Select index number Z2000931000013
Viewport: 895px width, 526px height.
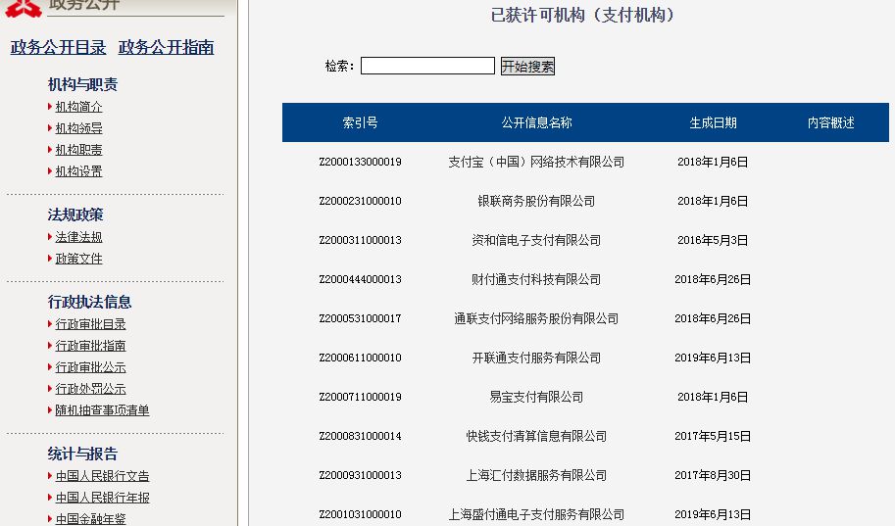pyautogui.click(x=360, y=475)
